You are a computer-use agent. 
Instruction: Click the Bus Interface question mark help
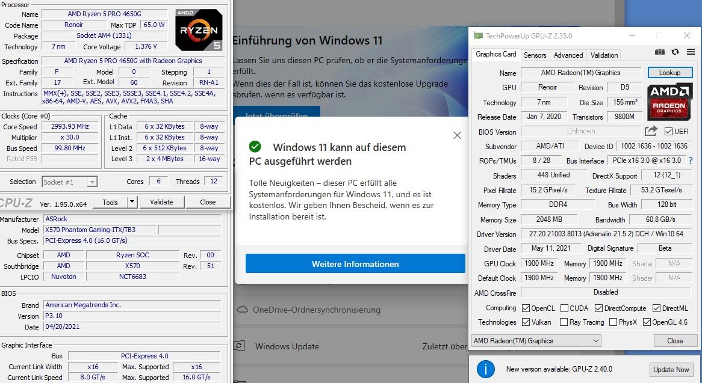tap(691, 161)
